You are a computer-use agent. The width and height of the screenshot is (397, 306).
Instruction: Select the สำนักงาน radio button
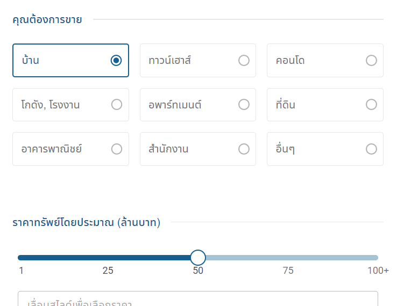[244, 149]
